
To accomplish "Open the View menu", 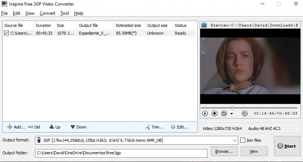I will click(30, 13).
